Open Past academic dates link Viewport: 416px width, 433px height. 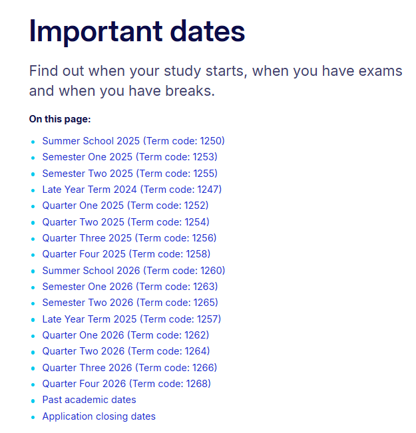point(89,400)
